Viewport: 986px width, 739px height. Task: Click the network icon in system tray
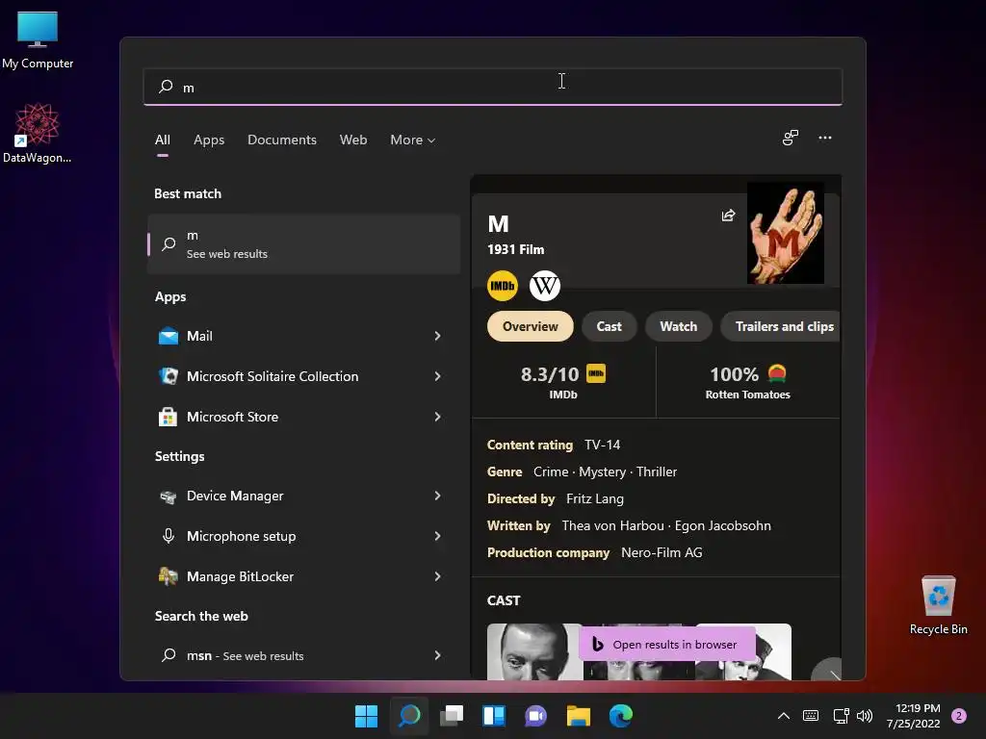[841, 716]
